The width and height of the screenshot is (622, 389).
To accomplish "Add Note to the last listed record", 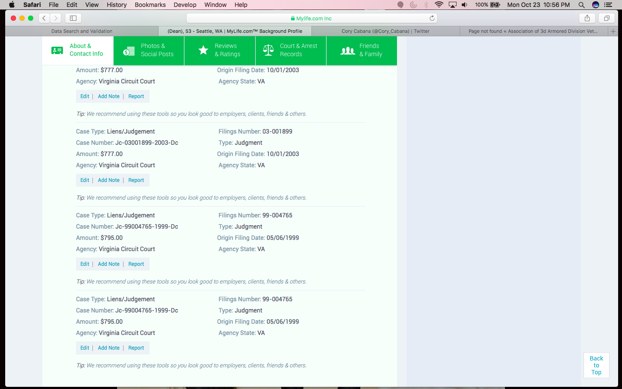I will pos(108,348).
